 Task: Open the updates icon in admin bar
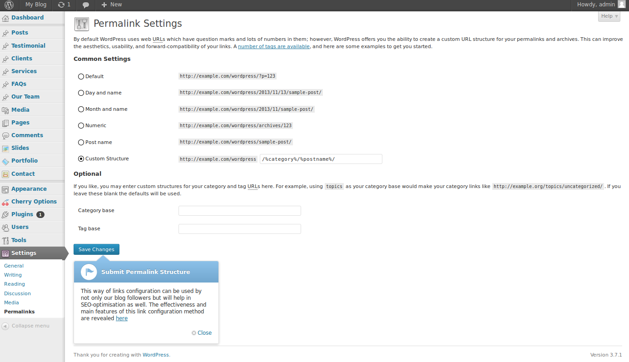click(61, 5)
